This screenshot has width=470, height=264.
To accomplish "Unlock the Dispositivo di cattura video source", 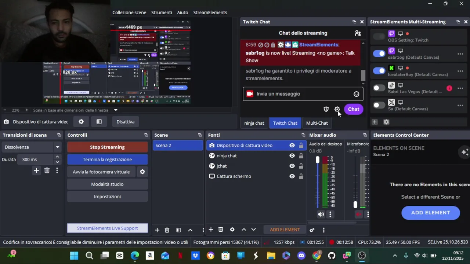I will tap(301, 146).
